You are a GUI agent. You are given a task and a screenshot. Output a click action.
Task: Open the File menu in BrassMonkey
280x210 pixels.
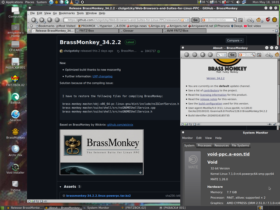click(x=32, y=13)
